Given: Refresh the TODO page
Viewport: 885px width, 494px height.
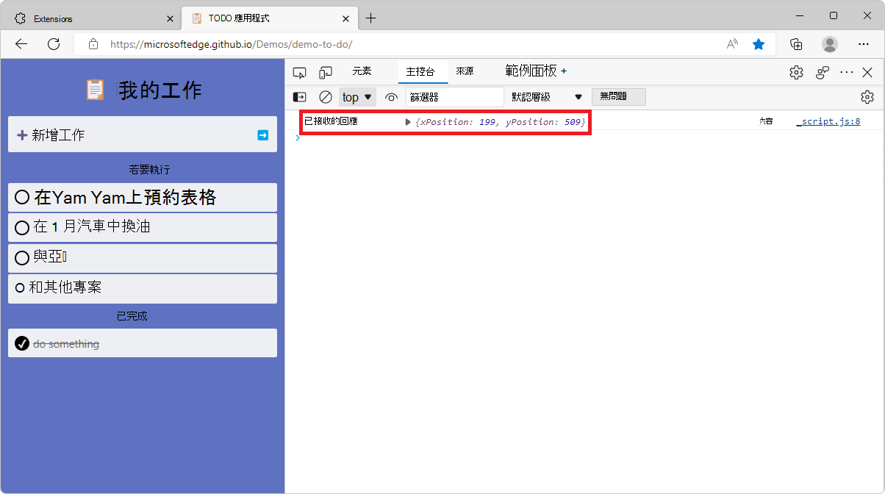Looking at the screenshot, I should point(53,44).
